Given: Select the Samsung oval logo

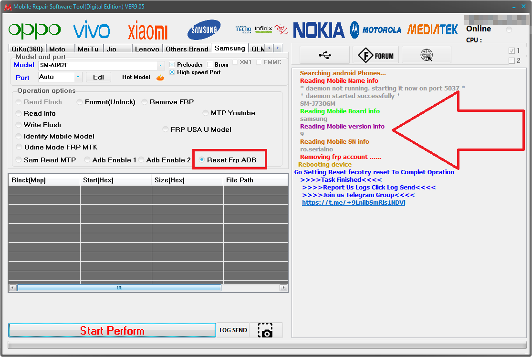Looking at the screenshot, I should click(x=204, y=30).
